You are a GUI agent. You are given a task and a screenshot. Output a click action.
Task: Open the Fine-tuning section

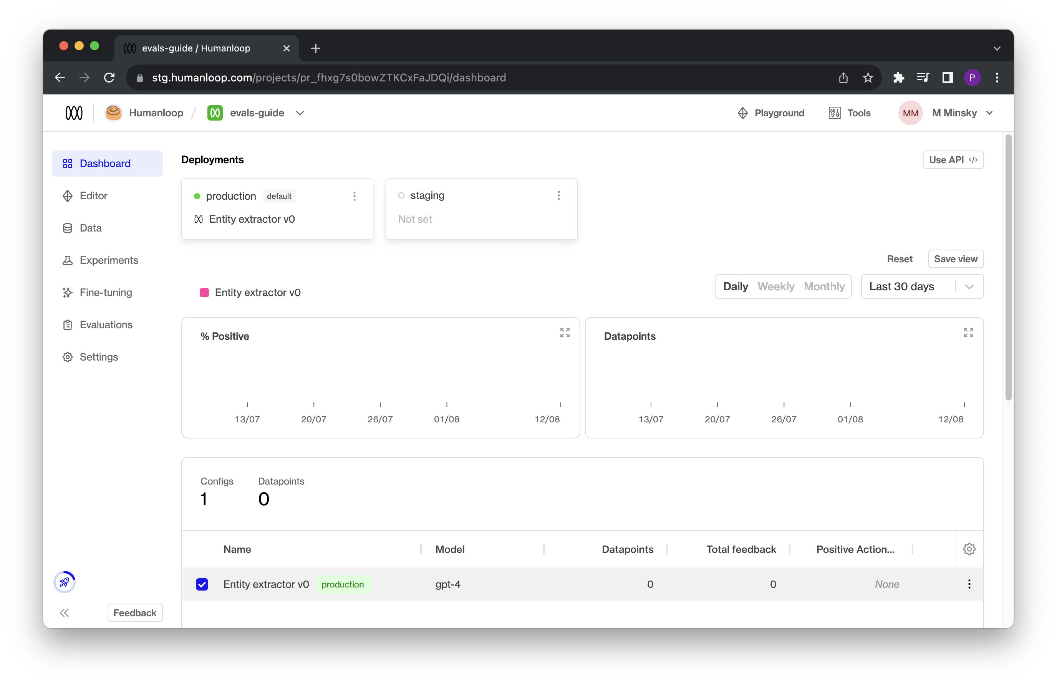coord(106,292)
